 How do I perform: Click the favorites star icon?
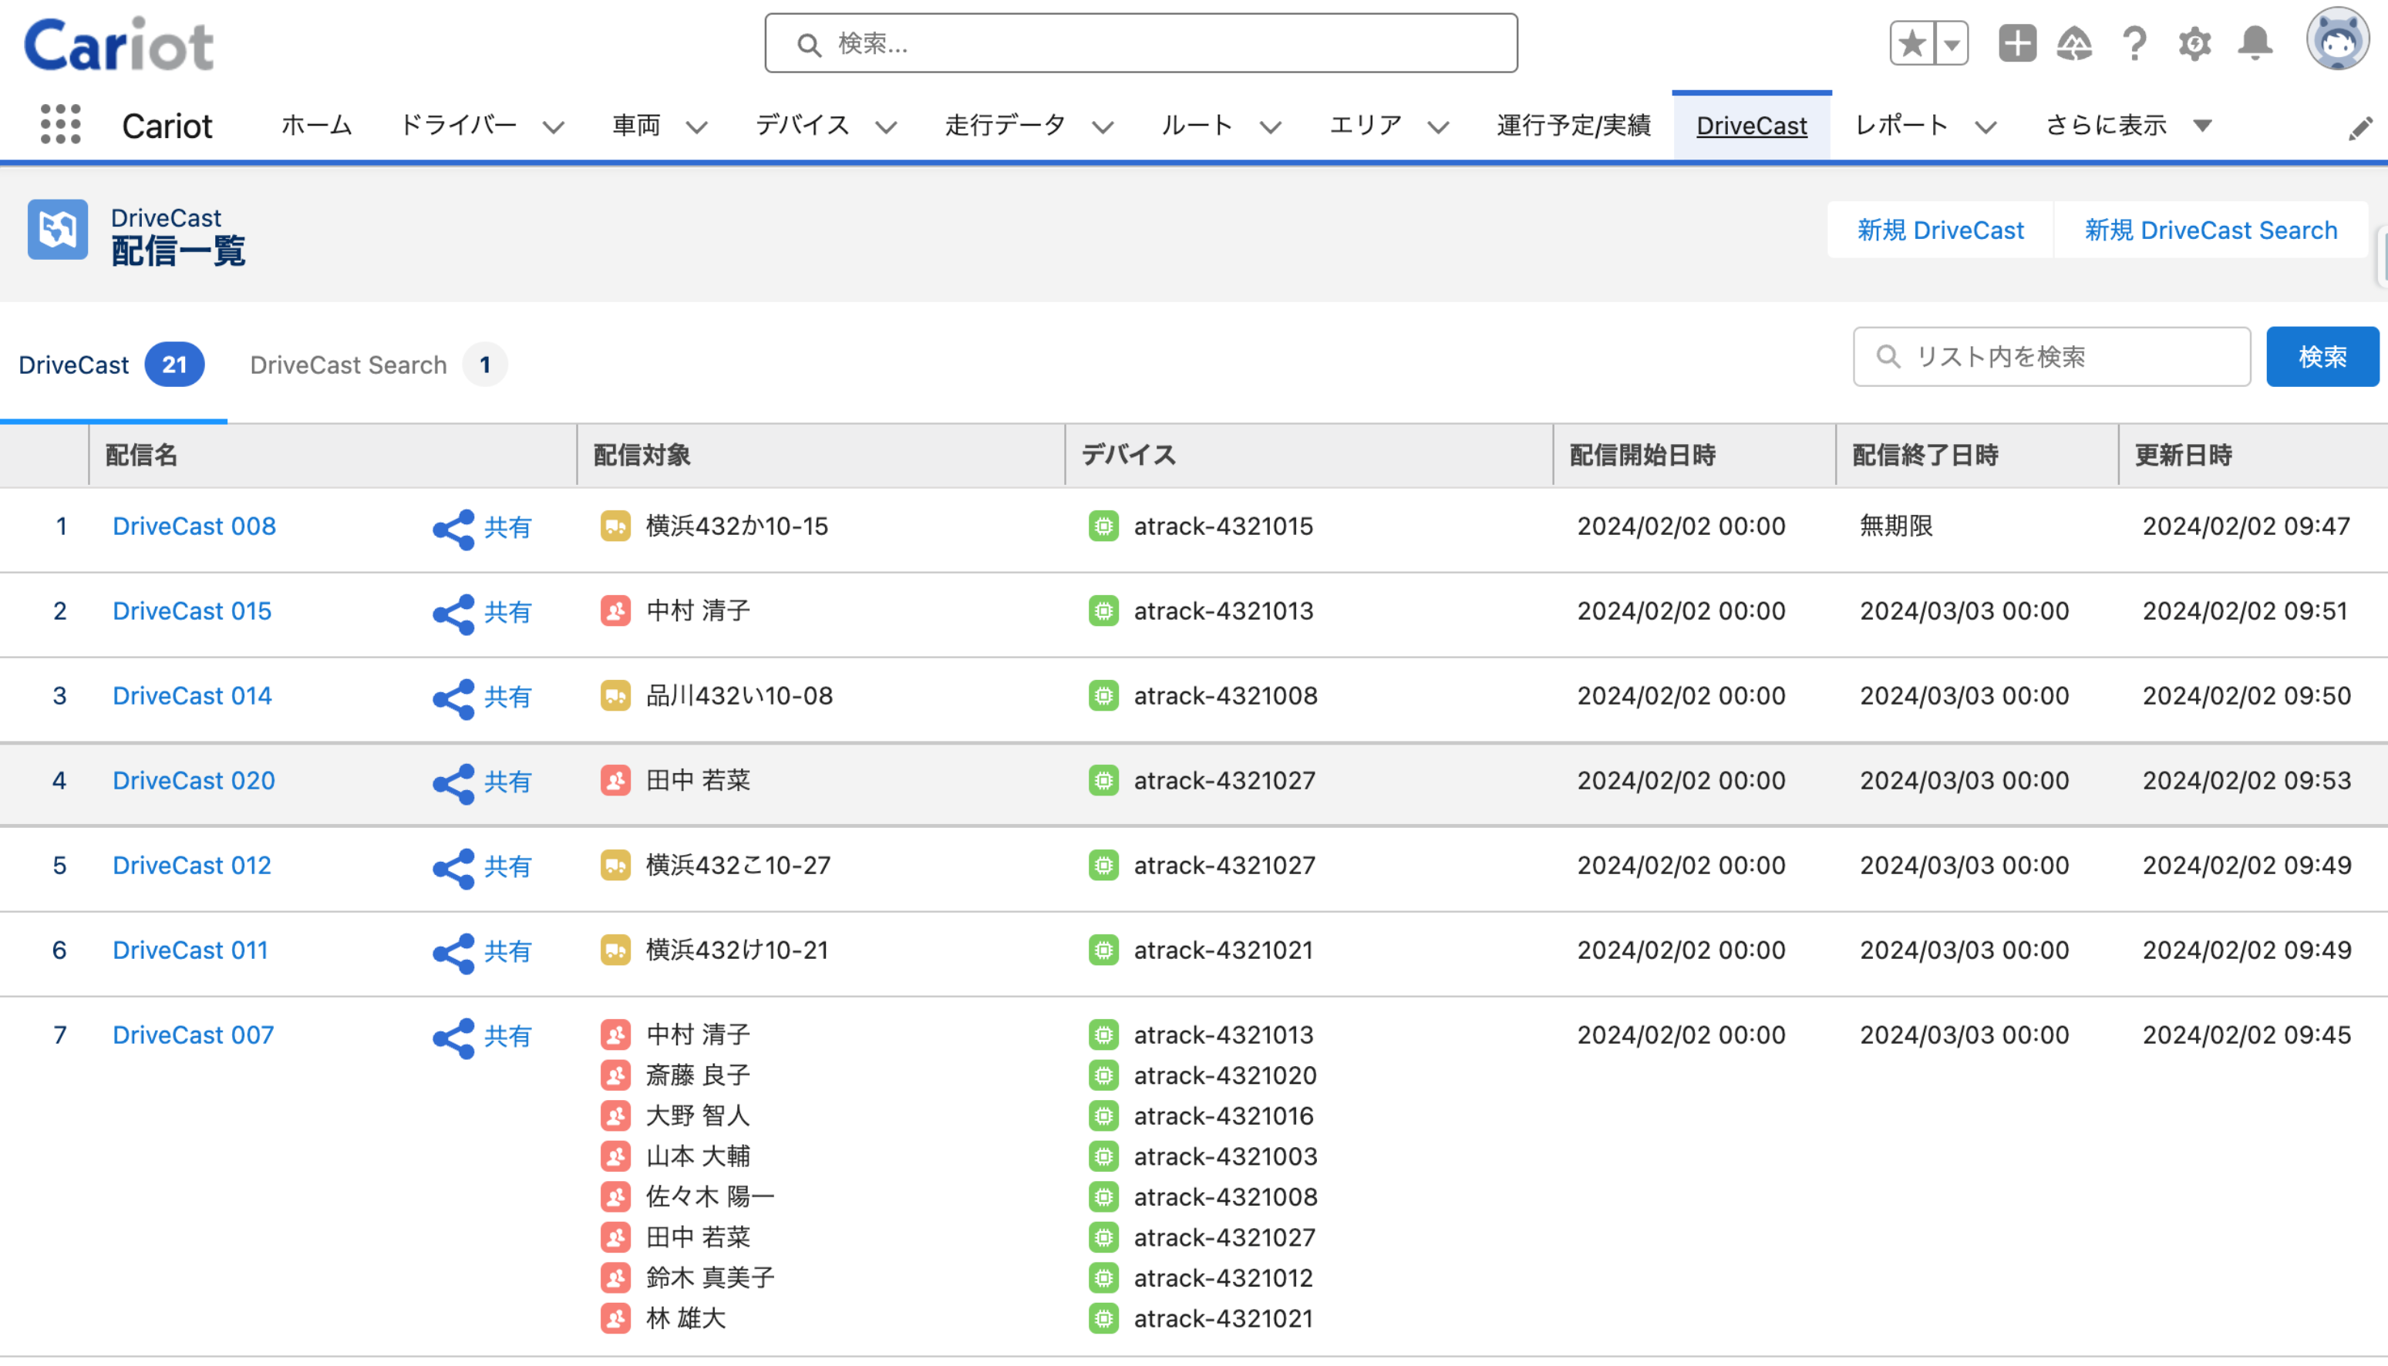pyautogui.click(x=1911, y=43)
